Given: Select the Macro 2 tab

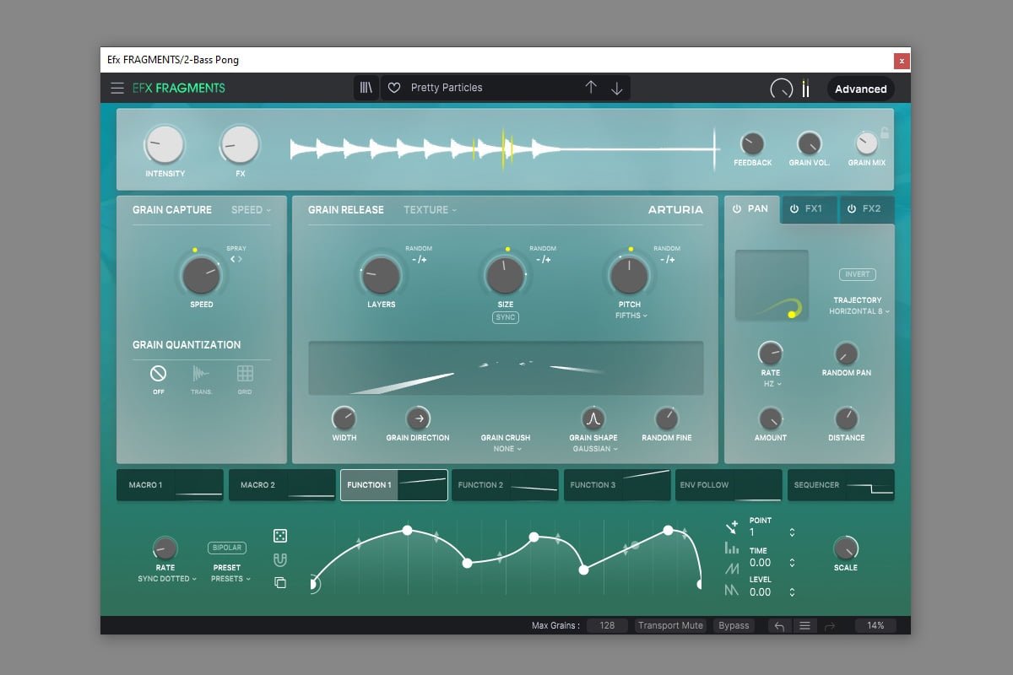Looking at the screenshot, I should click(x=282, y=485).
